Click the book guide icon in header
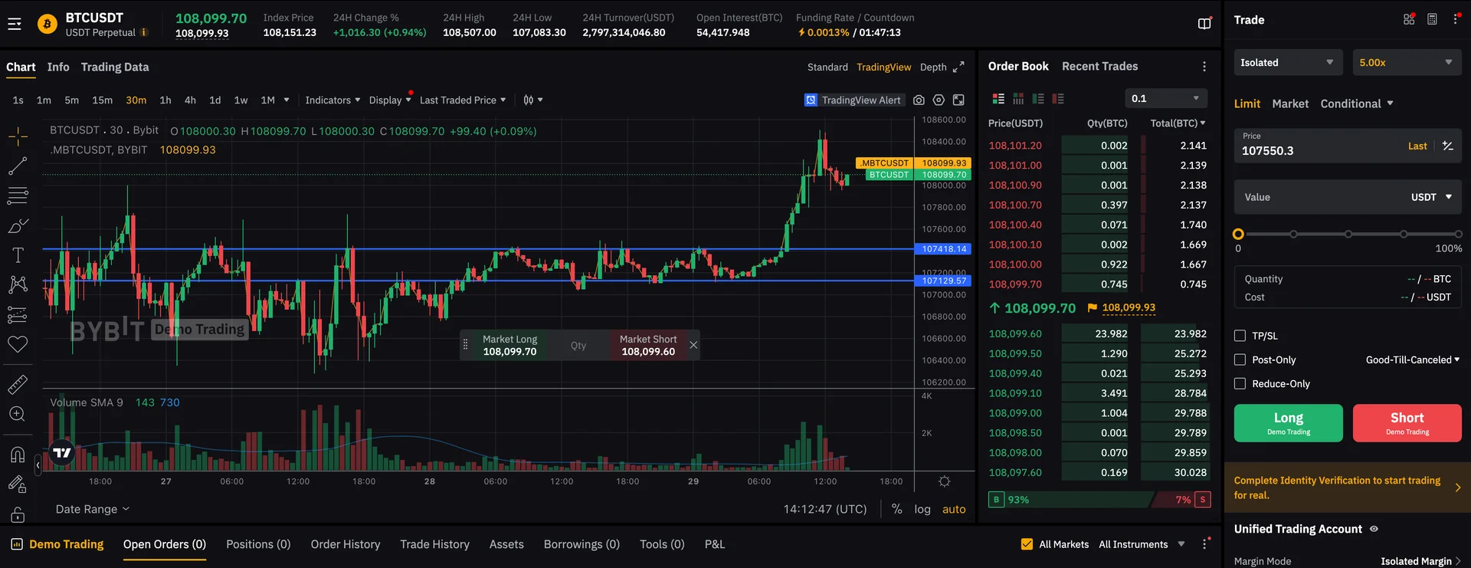Screen dimensions: 1471x568 click(x=1204, y=24)
